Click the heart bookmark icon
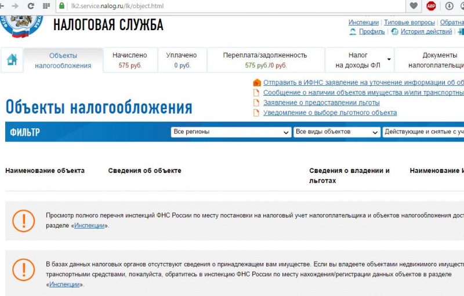Image resolution: width=464 pixels, height=296 pixels. 414,6
